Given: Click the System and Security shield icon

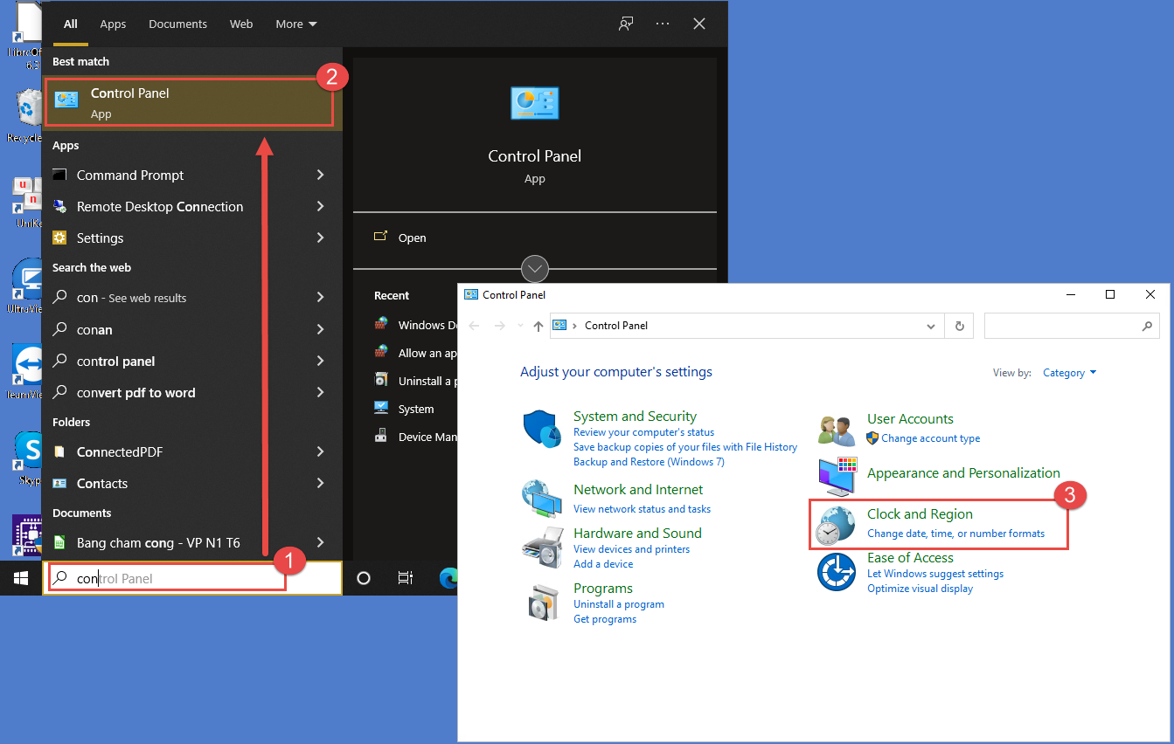Looking at the screenshot, I should tap(542, 430).
